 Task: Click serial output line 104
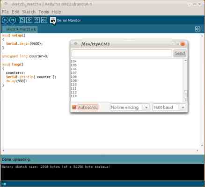[x=73, y=61]
